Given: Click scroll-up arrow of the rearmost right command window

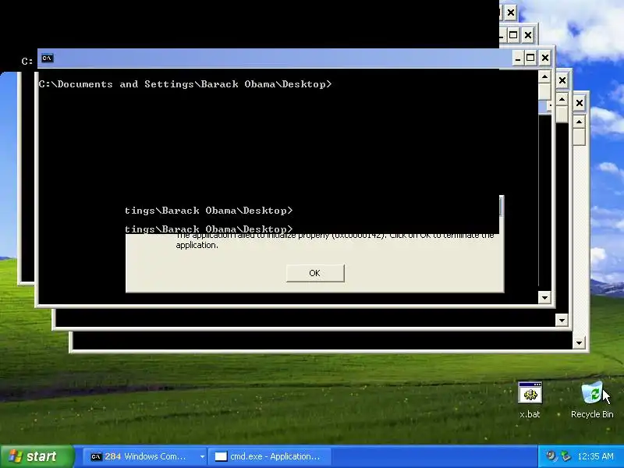Looking at the screenshot, I should tap(579, 122).
